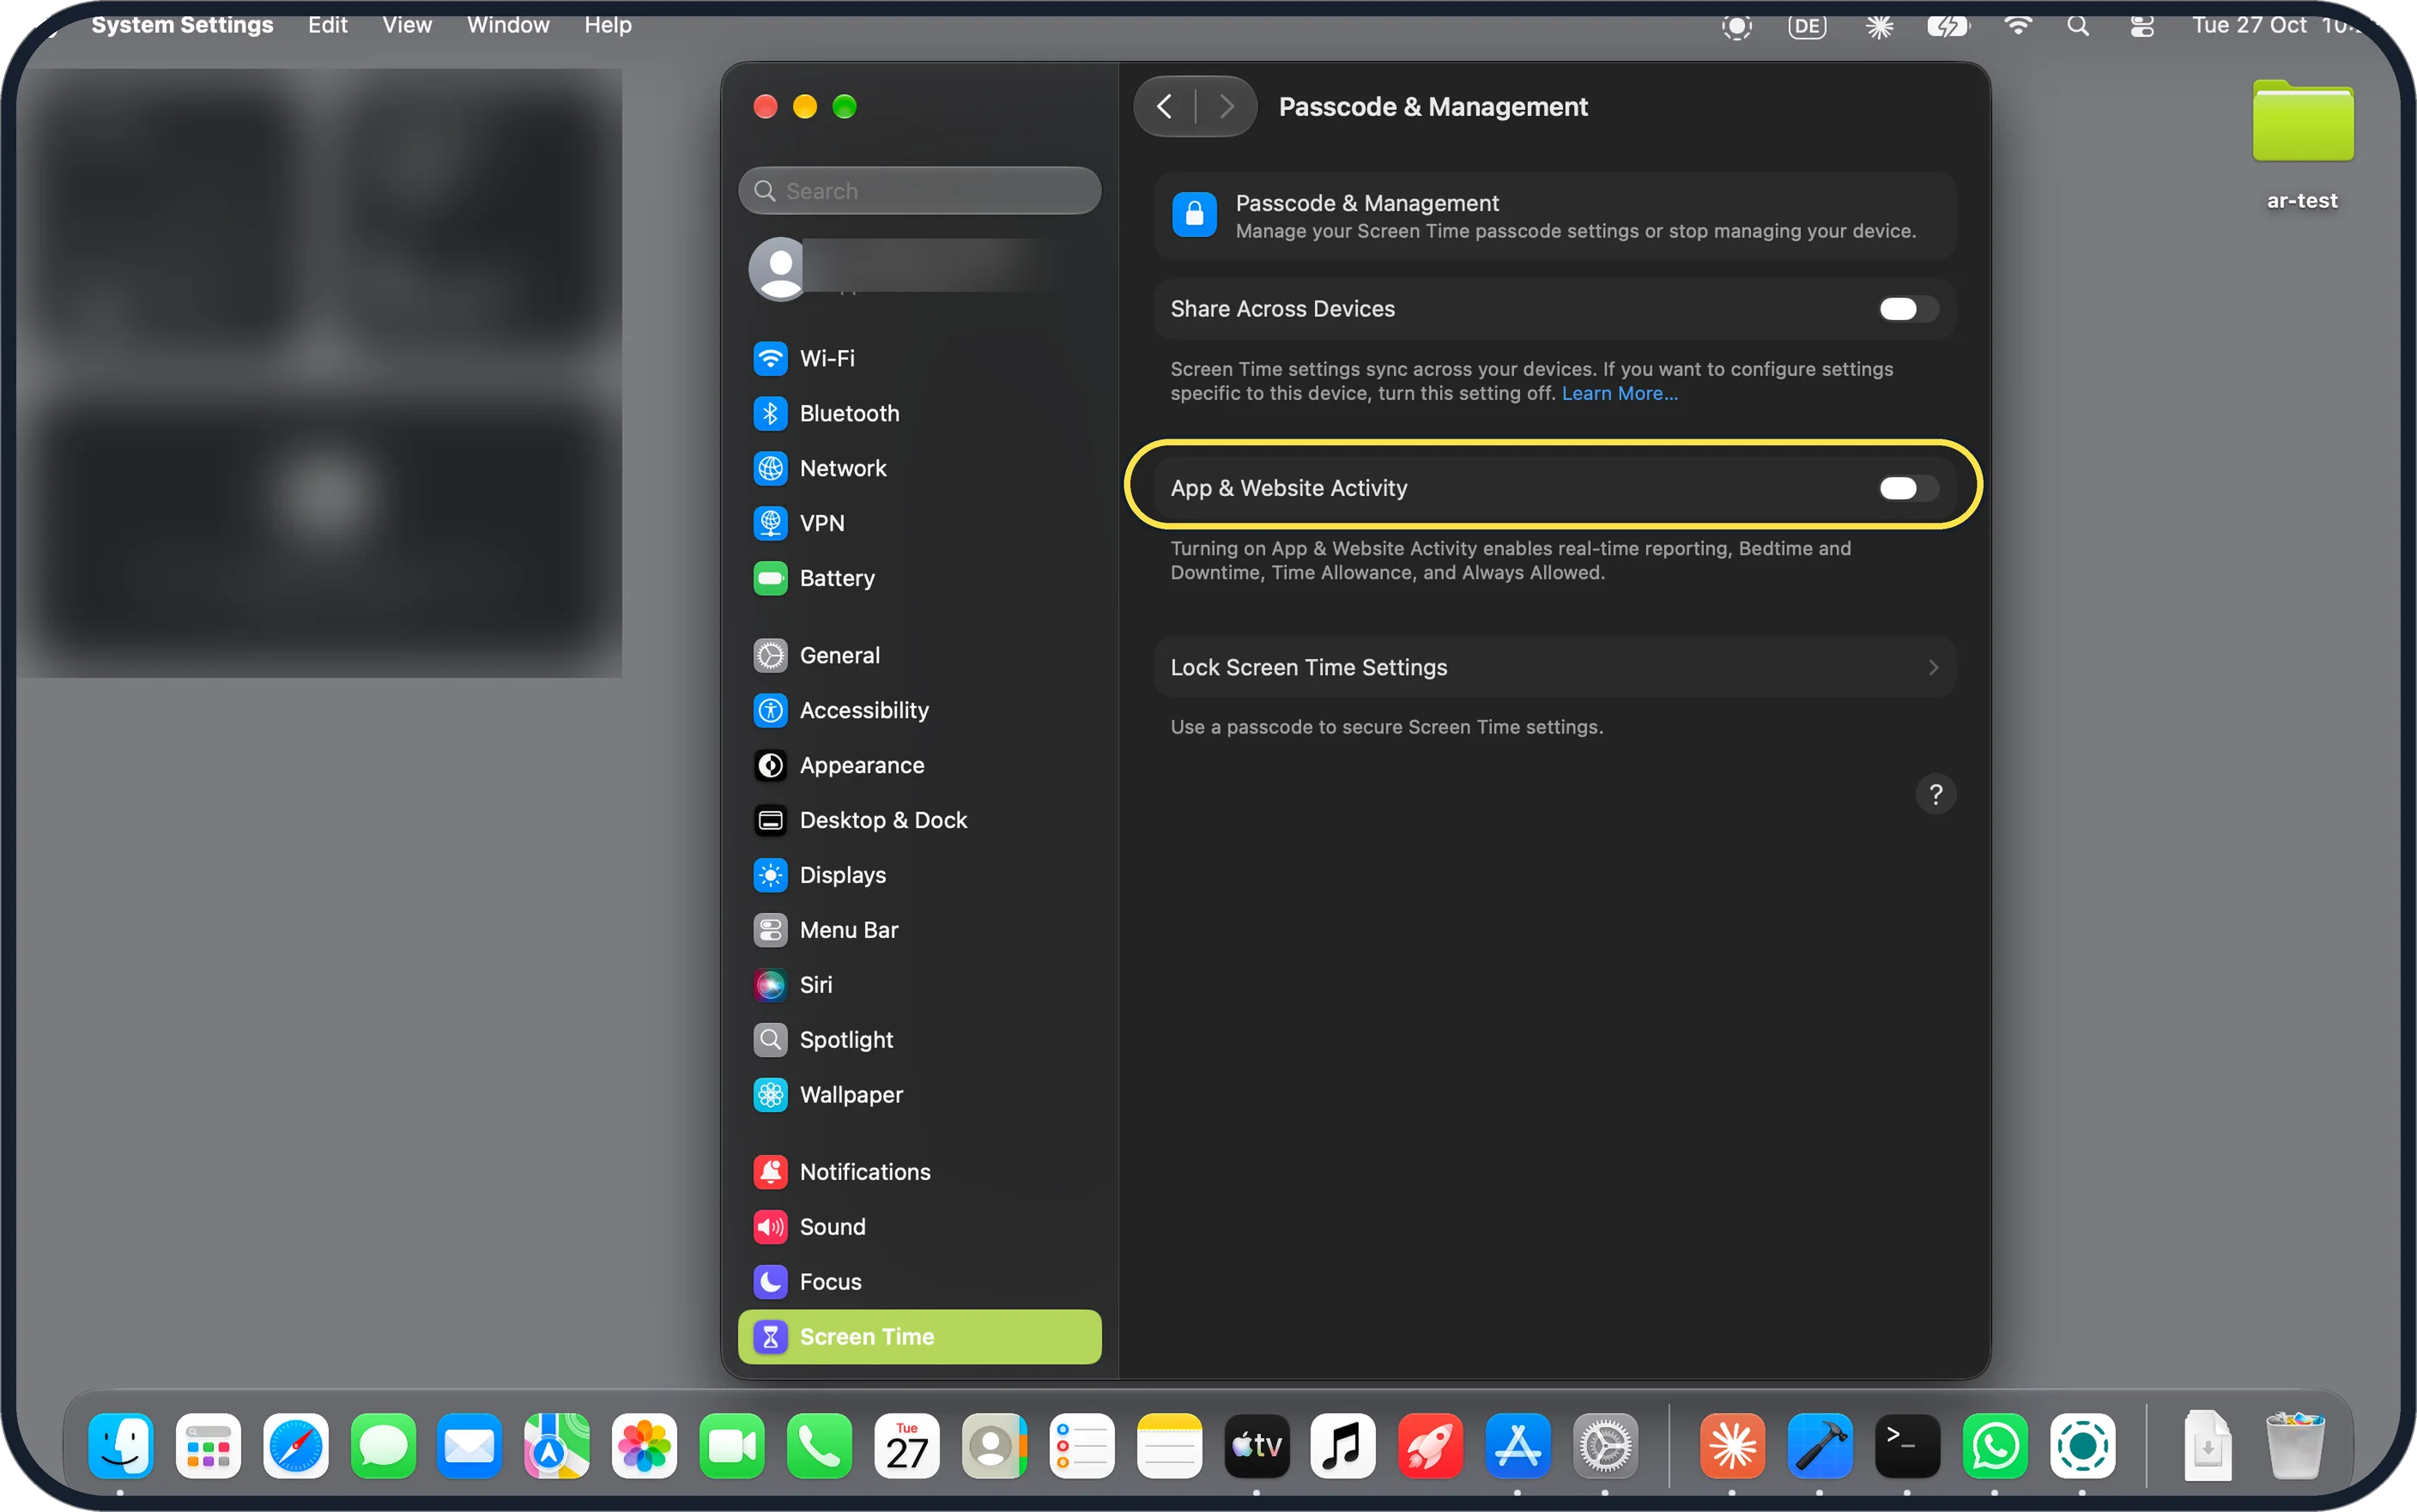Open the System Settings app menu
Screen dimensions: 2417x1512
182,25
